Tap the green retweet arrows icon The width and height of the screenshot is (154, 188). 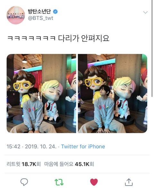click(x=59, y=182)
